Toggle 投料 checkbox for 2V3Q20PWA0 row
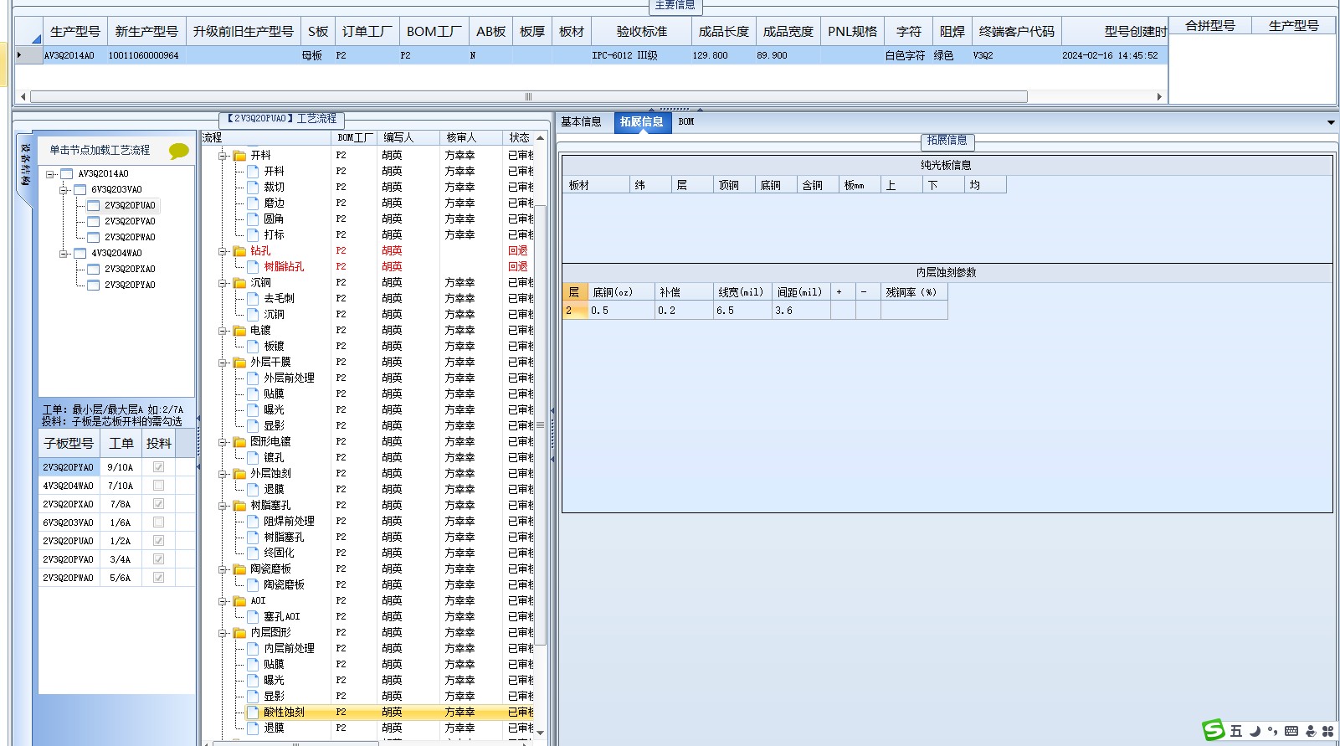Viewport: 1340px width, 746px height. tap(158, 578)
